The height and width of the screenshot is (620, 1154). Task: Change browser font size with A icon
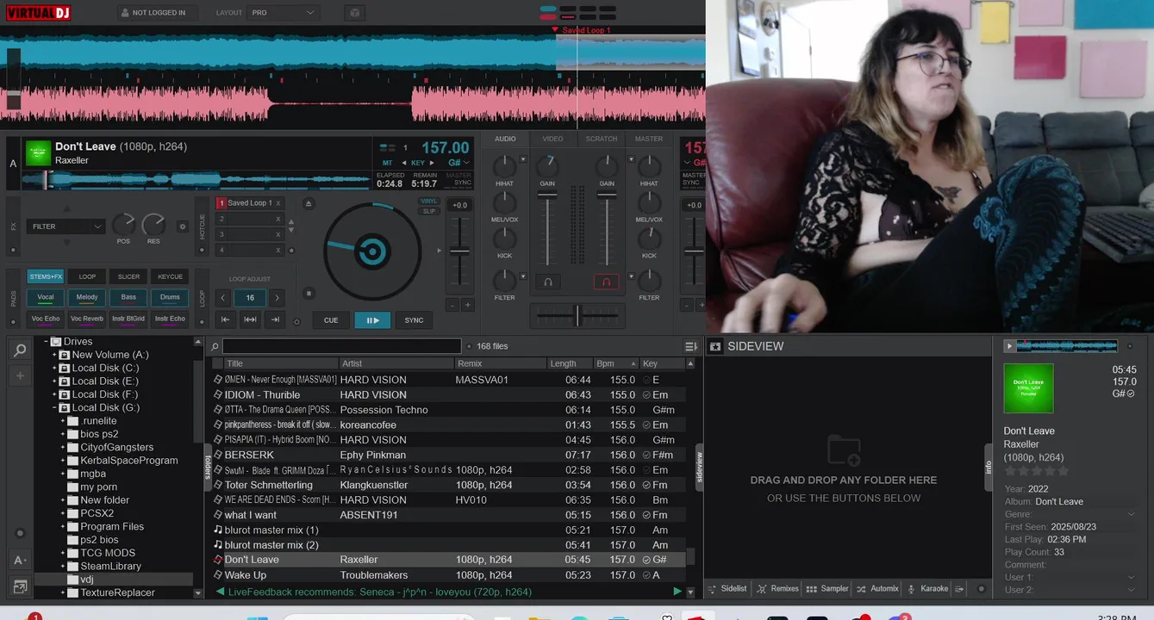click(x=20, y=560)
